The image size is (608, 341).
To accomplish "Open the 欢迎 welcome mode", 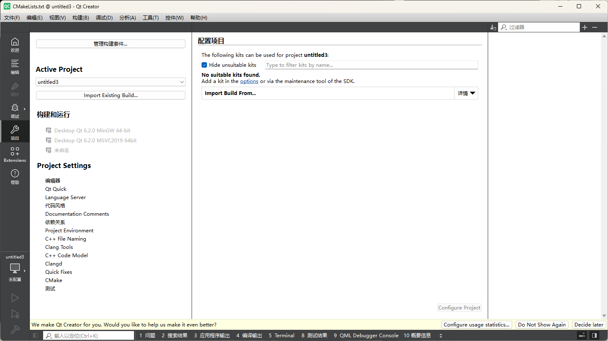I will pyautogui.click(x=15, y=45).
